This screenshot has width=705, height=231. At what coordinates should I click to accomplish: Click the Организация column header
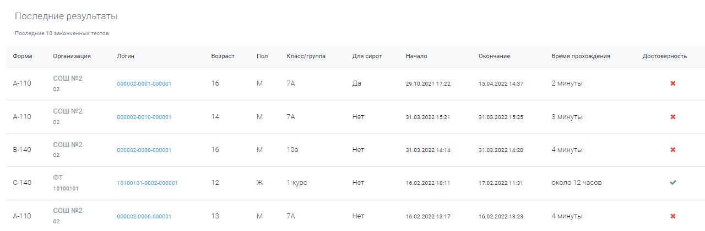coord(72,56)
